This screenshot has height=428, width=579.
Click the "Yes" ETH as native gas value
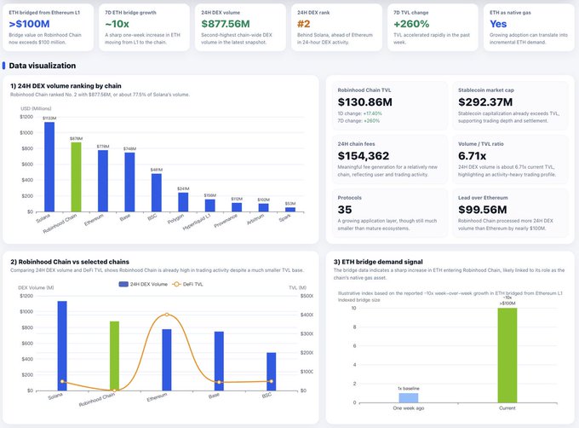coord(498,24)
